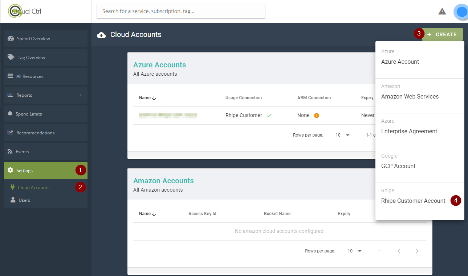Open Users under Settings
The height and width of the screenshot is (276, 468).
click(24, 200)
